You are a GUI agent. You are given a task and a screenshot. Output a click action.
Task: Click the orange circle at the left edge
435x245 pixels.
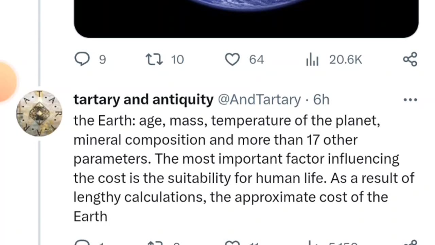click(6, 81)
